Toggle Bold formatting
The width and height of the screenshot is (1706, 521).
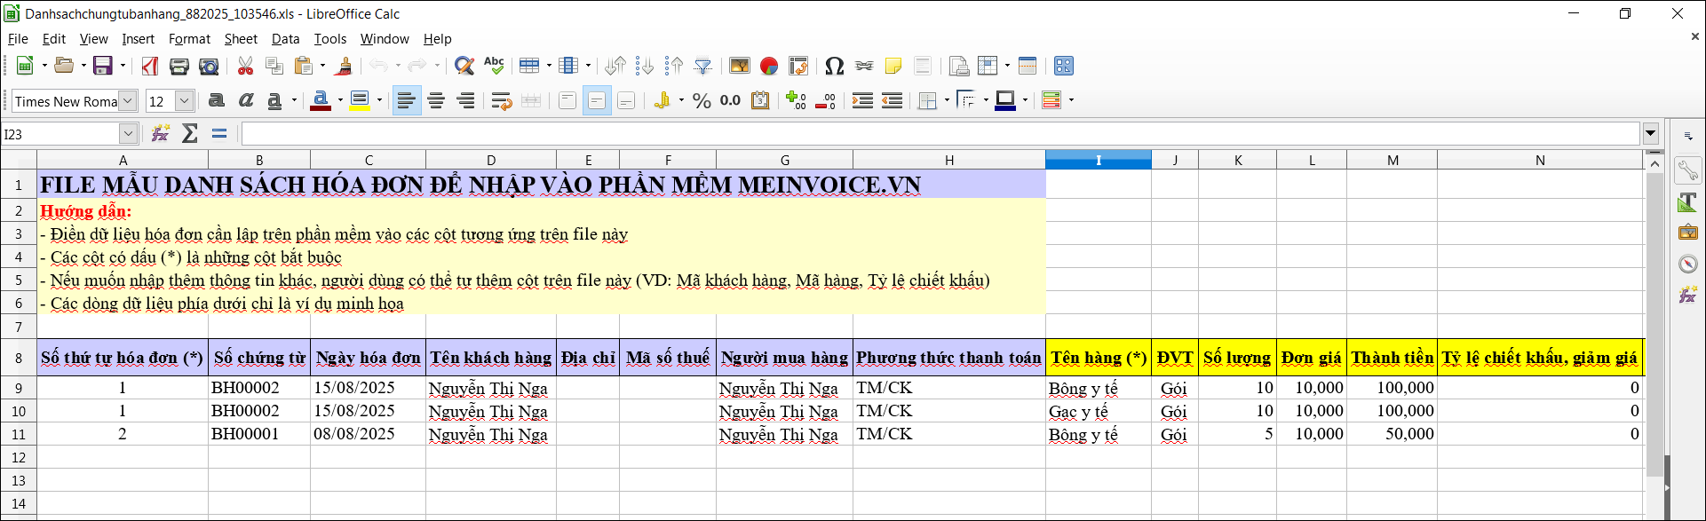click(216, 101)
